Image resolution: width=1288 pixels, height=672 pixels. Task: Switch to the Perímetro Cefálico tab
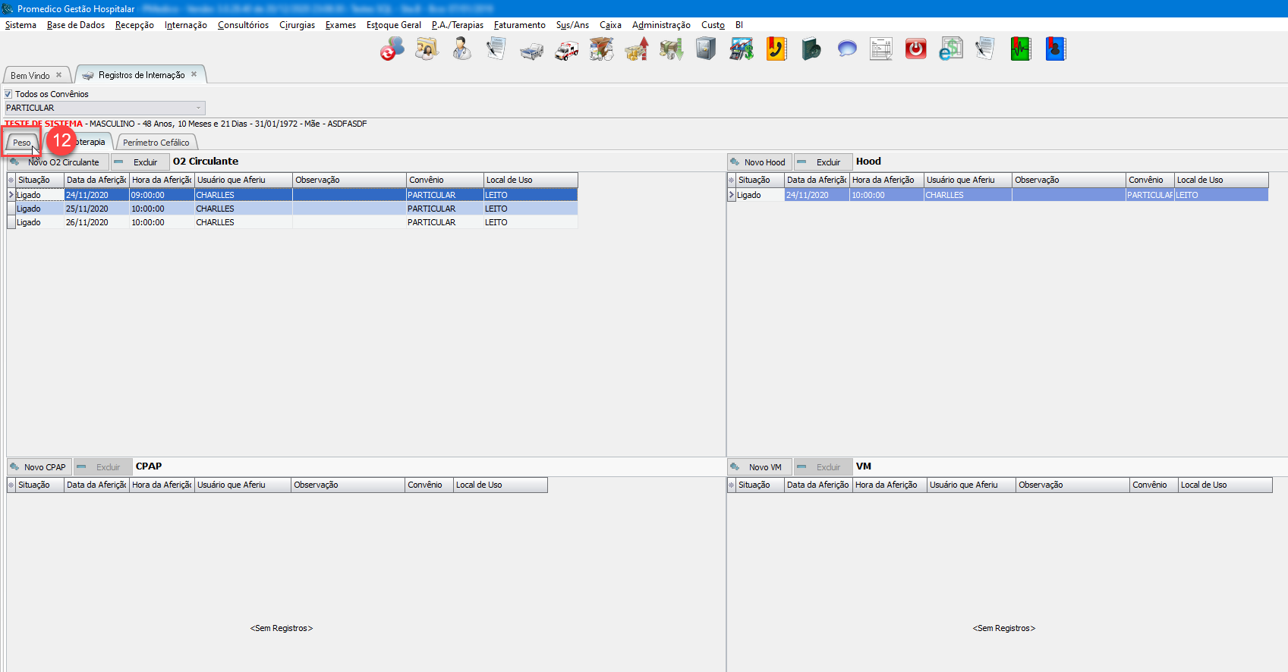click(x=156, y=143)
